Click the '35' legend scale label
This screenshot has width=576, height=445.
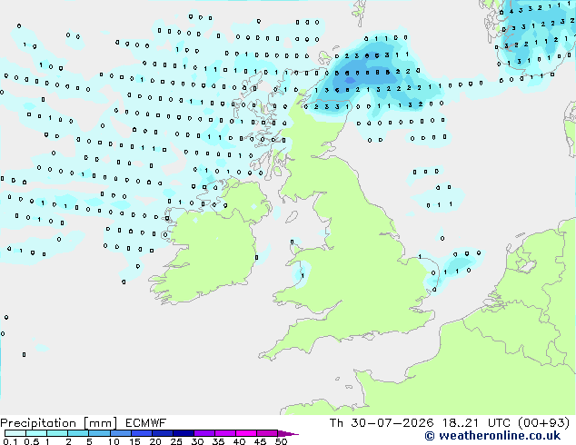click(x=219, y=441)
